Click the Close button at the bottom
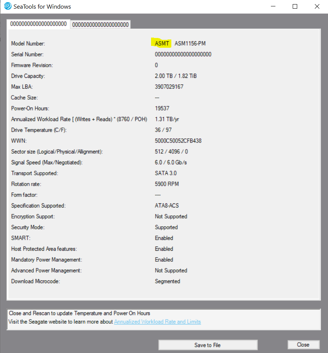Screen dimensions: 328x353 (x=303, y=345)
